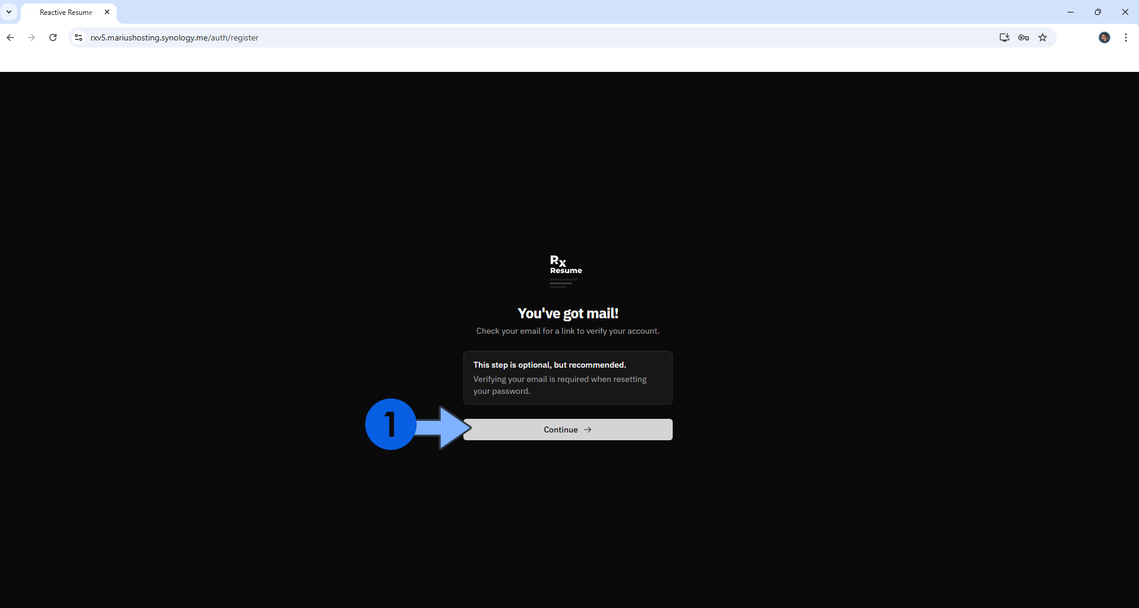This screenshot has height=608, width=1139.
Task: Click the optional step notice box
Action: tap(567, 378)
